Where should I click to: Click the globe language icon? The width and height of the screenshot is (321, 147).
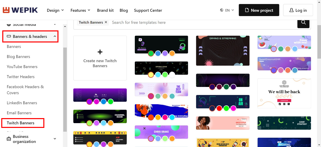[221, 10]
